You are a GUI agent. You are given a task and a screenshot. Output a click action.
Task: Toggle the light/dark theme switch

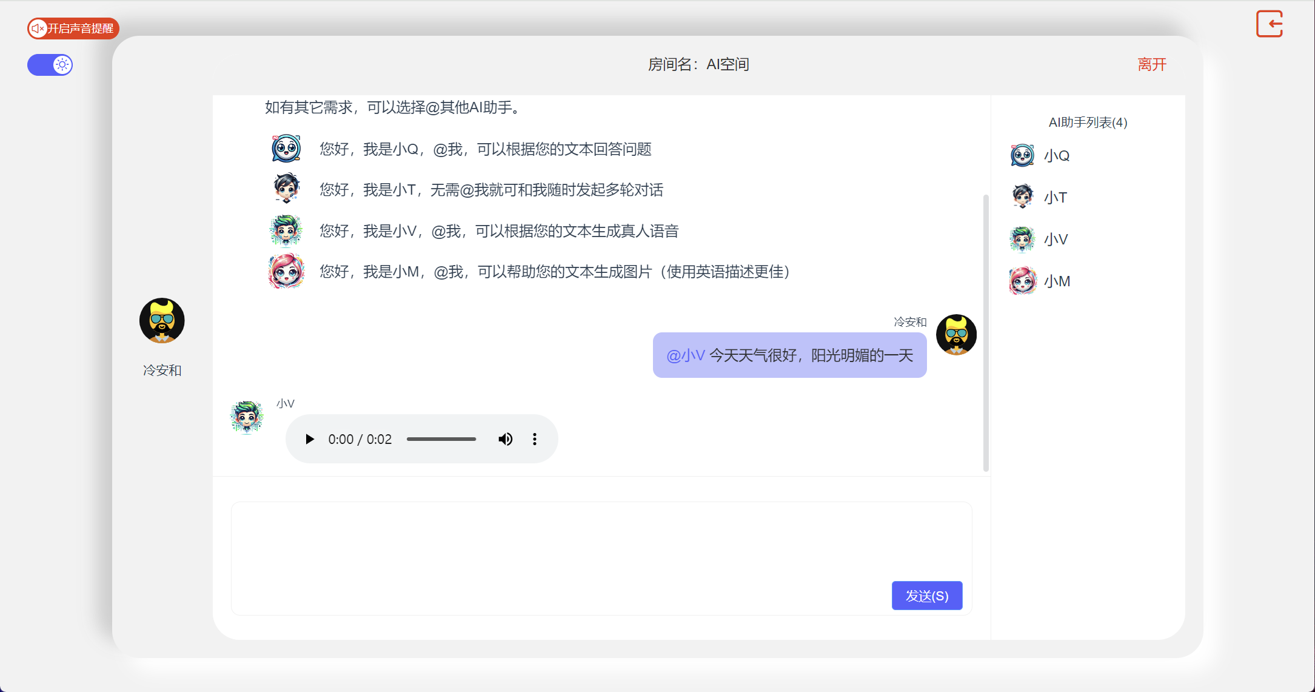coord(50,65)
